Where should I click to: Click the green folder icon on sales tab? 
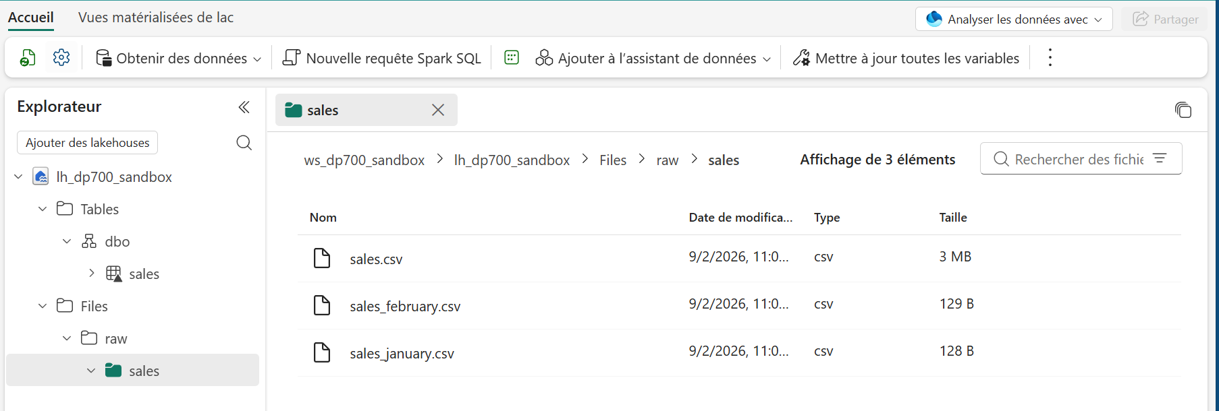point(293,110)
